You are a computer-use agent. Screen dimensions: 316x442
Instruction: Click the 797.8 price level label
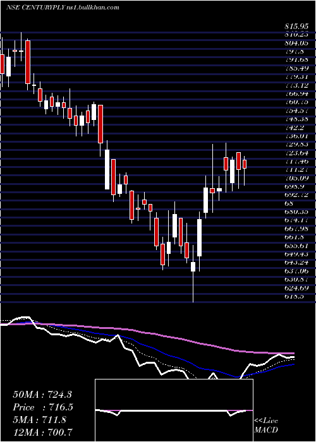(295, 51)
